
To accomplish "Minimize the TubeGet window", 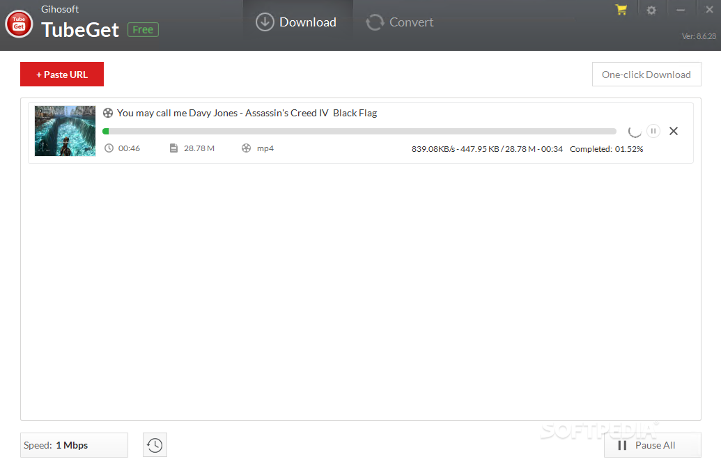I will pyautogui.click(x=681, y=10).
